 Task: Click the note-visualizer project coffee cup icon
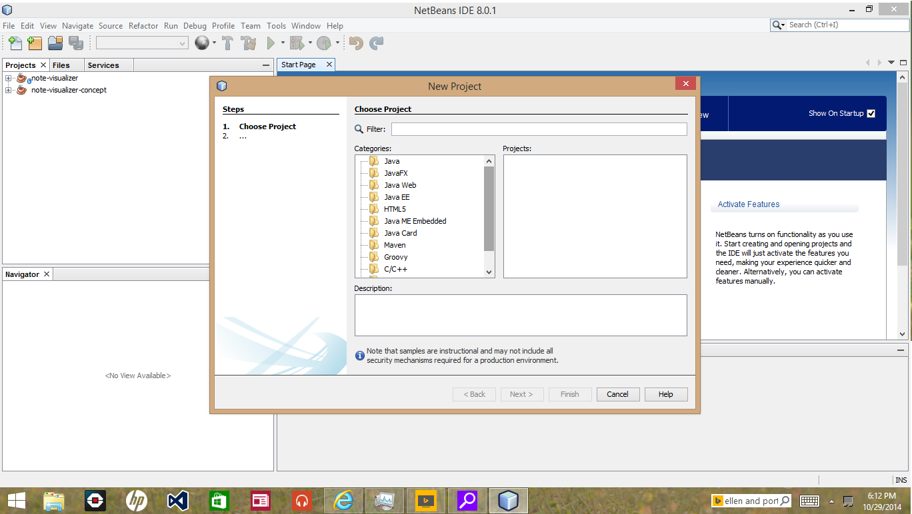click(22, 78)
